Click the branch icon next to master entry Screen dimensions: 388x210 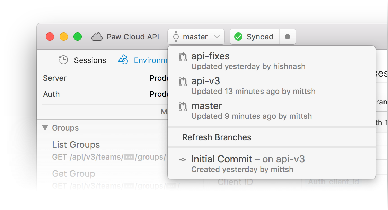[x=183, y=107]
